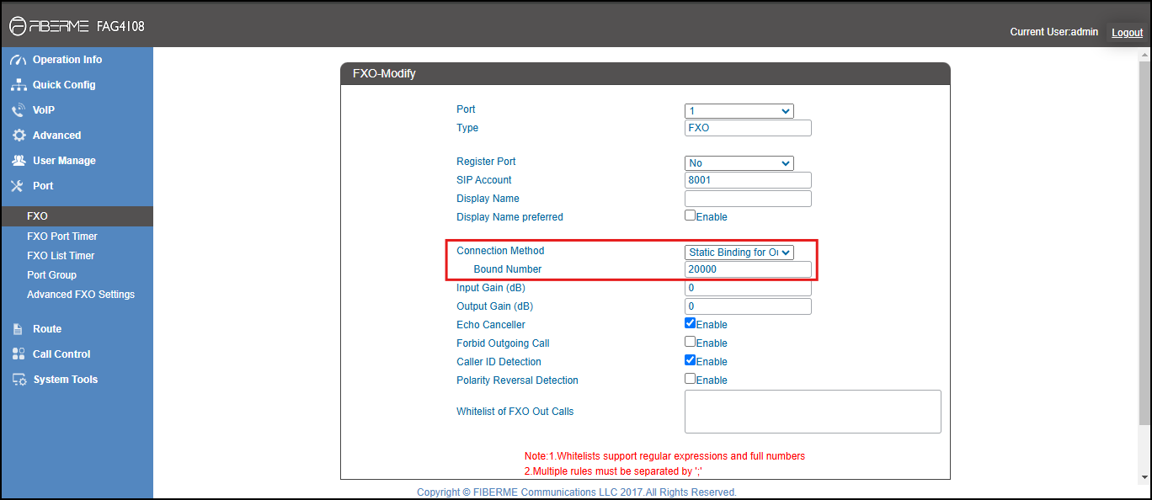Click the Type field showing FXO
Viewport: 1152px width, 500px height.
(x=748, y=128)
